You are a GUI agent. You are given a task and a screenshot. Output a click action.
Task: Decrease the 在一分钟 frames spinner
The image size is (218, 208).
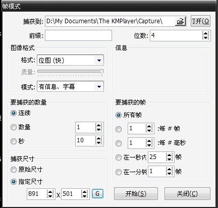point(169,173)
